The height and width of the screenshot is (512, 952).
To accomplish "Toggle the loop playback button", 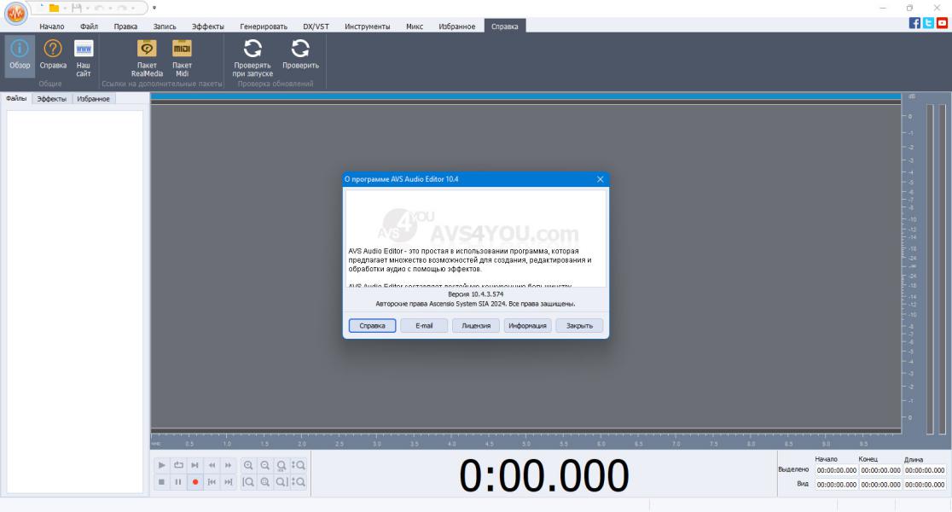I will pyautogui.click(x=178, y=465).
